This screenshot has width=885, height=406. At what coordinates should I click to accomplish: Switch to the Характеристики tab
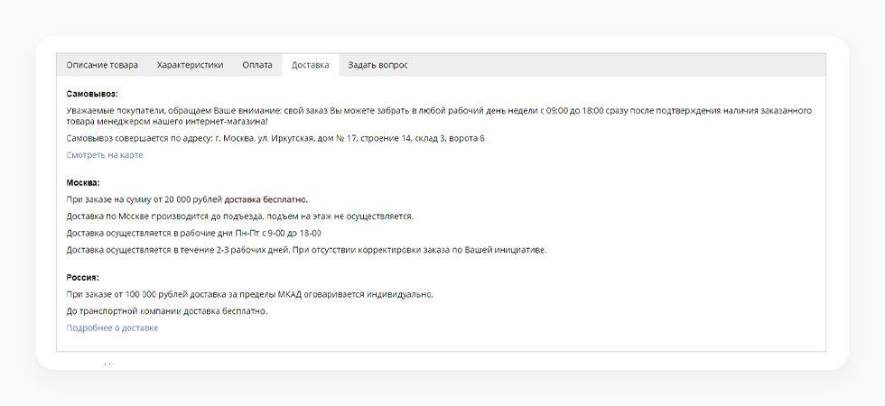pyautogui.click(x=190, y=65)
